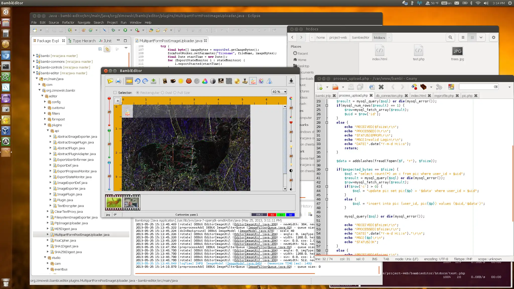
Task: Click the upload export tray icon
Action: point(153,81)
